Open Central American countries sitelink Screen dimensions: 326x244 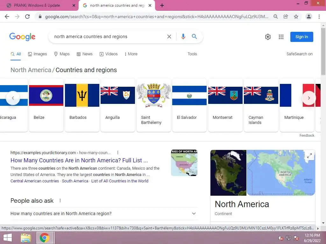35,181
